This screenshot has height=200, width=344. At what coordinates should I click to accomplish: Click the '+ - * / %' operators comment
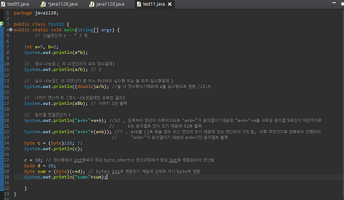click(x=75, y=35)
